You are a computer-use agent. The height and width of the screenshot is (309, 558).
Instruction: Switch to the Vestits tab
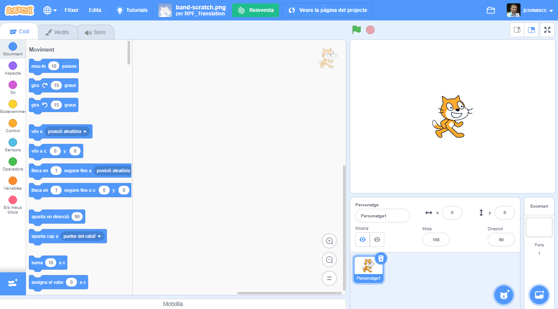(58, 32)
